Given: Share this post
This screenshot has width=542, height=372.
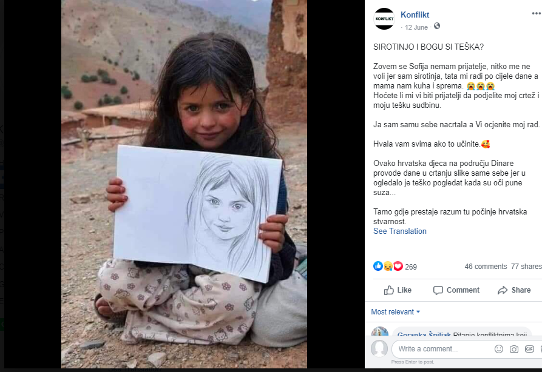Looking at the screenshot, I should tap(514, 290).
